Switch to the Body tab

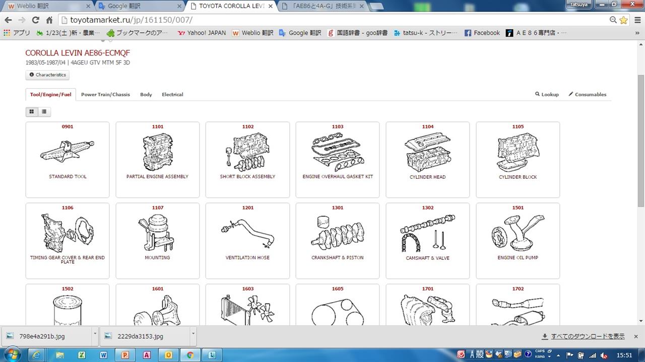pos(146,95)
